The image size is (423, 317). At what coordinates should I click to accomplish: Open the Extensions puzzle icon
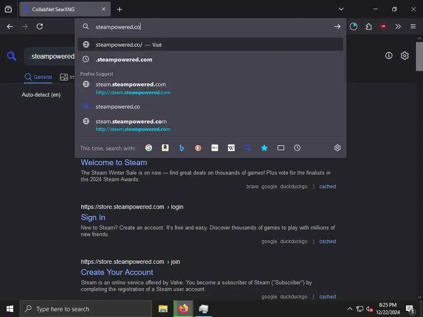tap(368, 26)
